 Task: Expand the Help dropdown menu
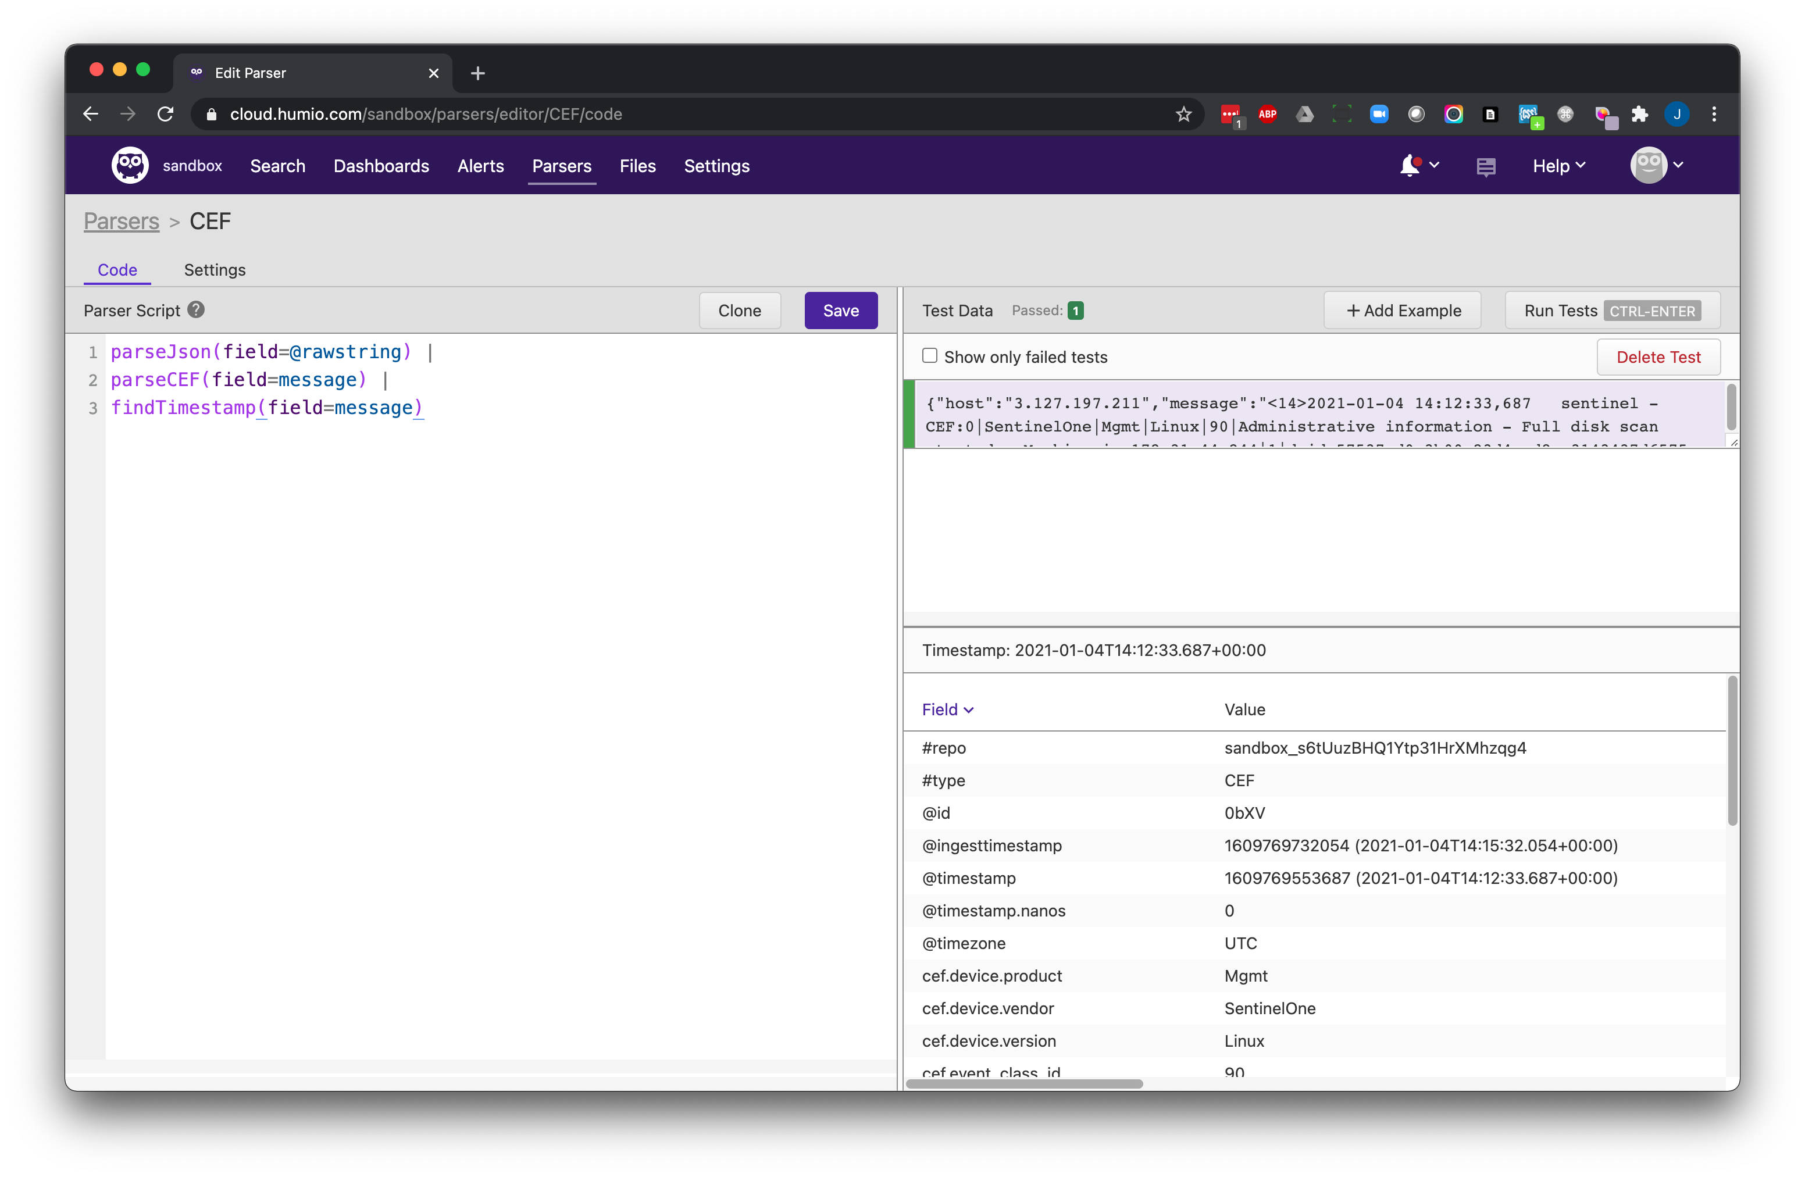pos(1558,165)
